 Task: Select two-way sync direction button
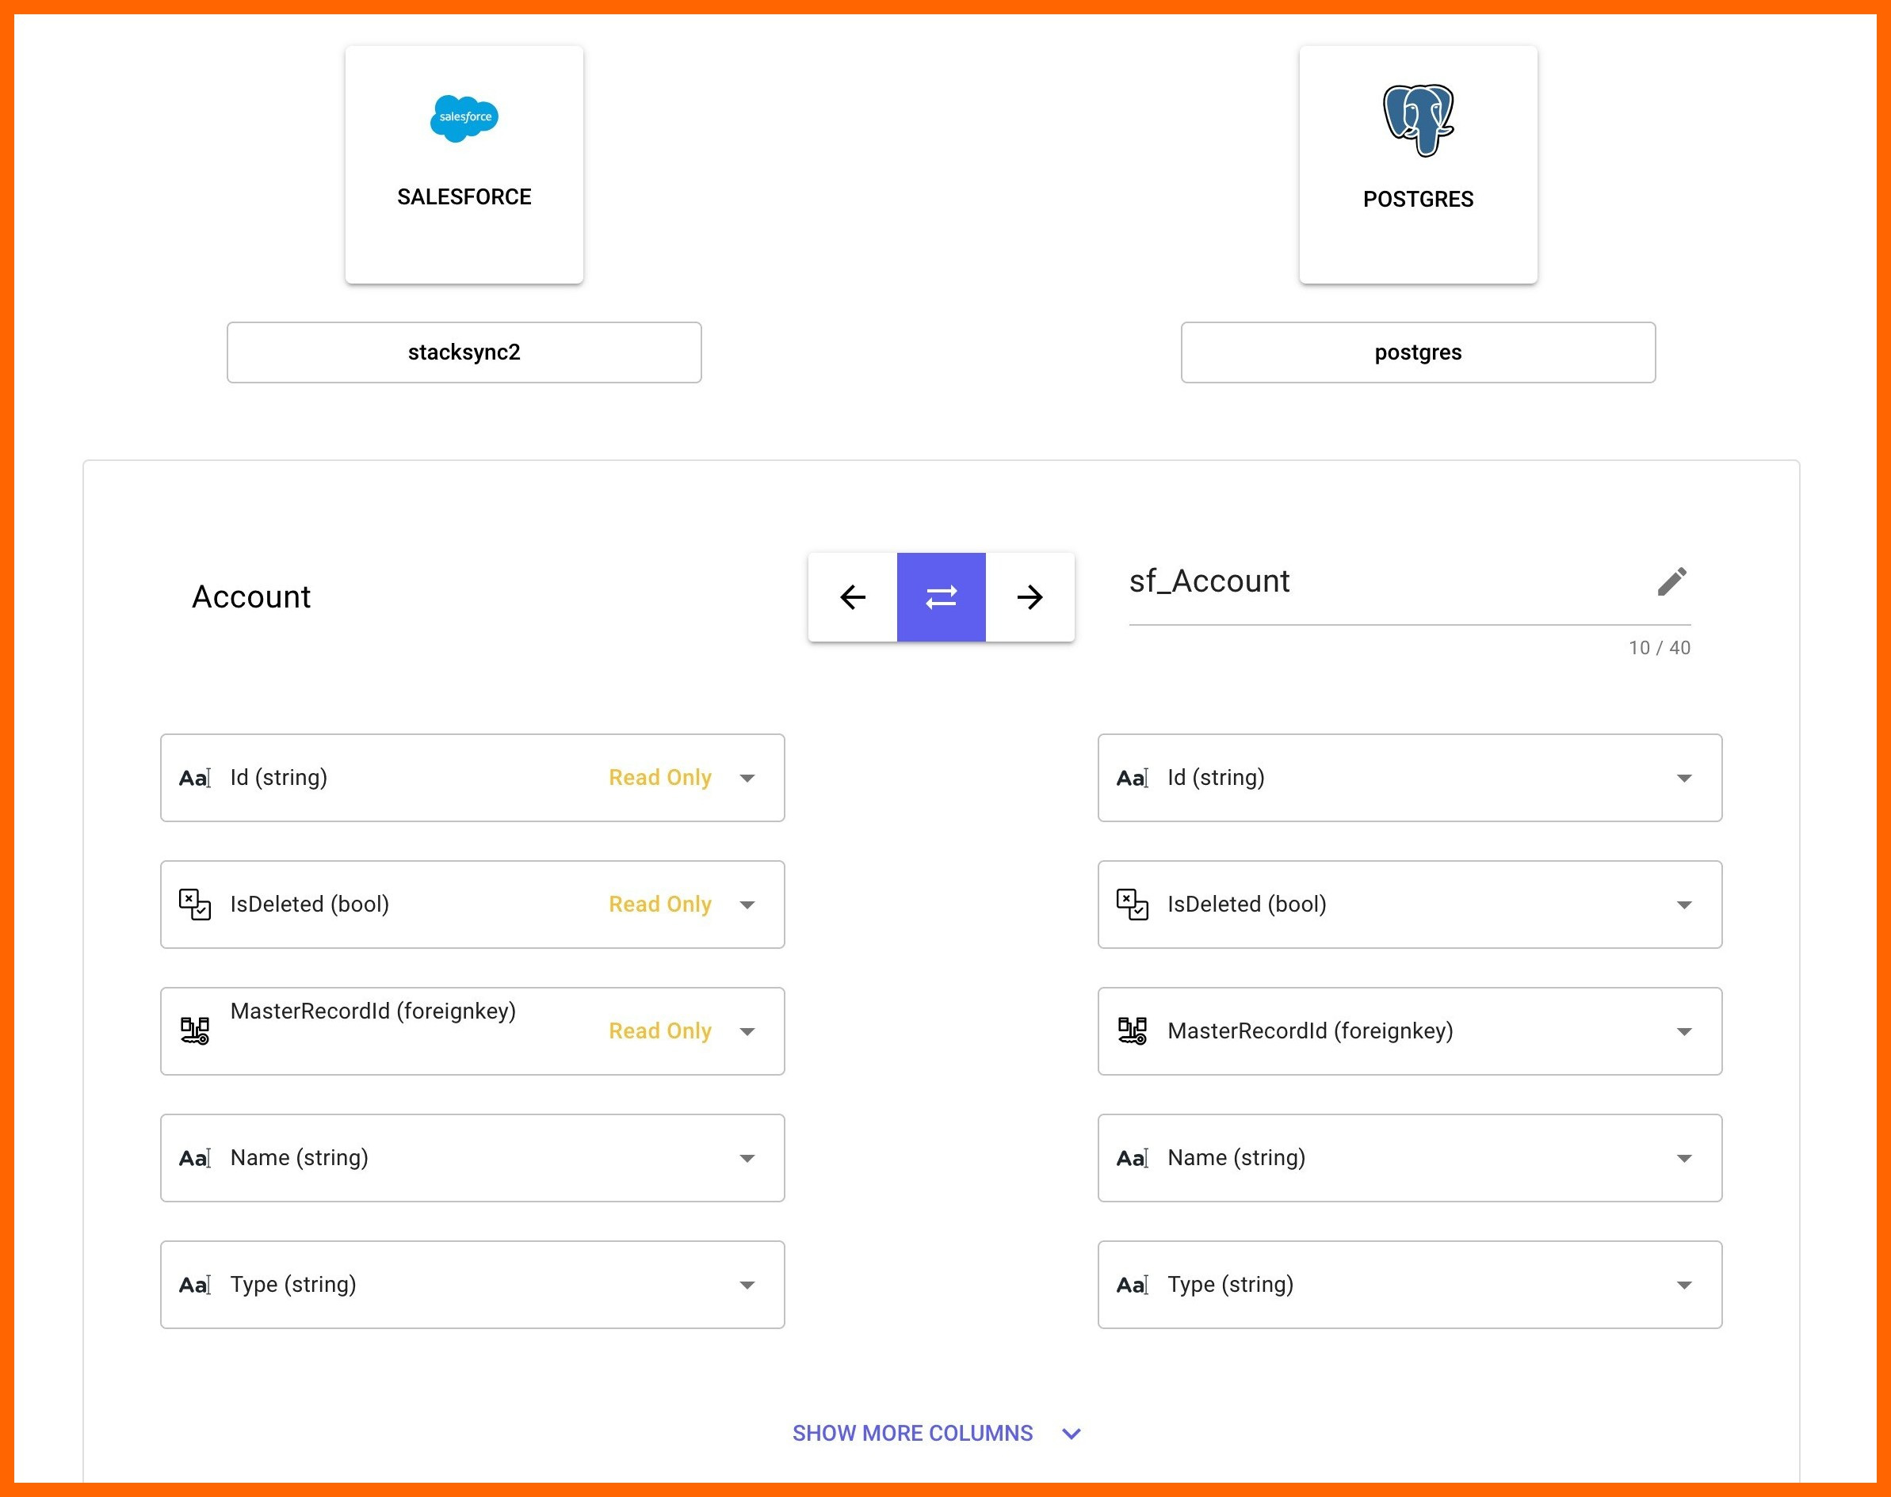click(941, 597)
